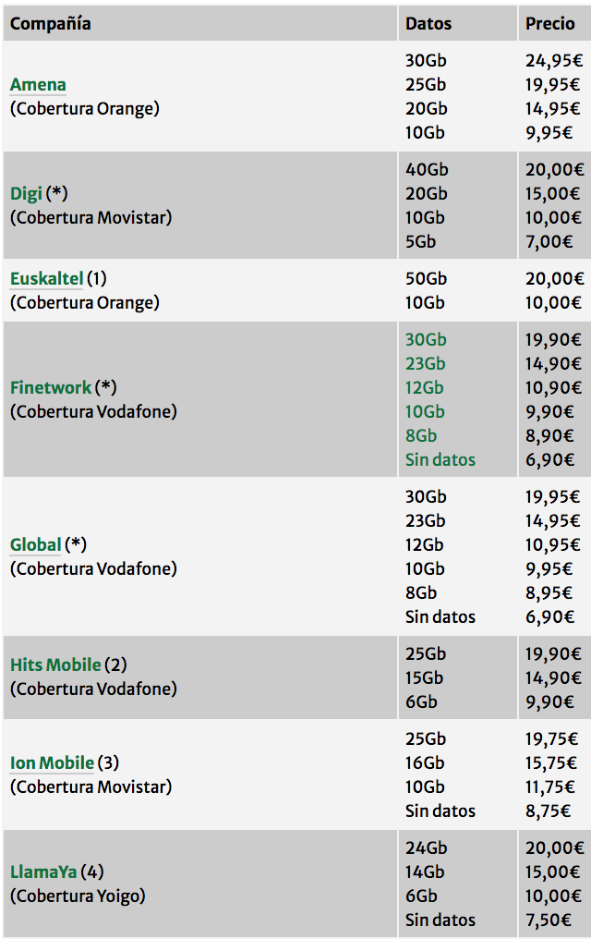Click the Datos column header
Image resolution: width=591 pixels, height=939 pixels.
428,24
